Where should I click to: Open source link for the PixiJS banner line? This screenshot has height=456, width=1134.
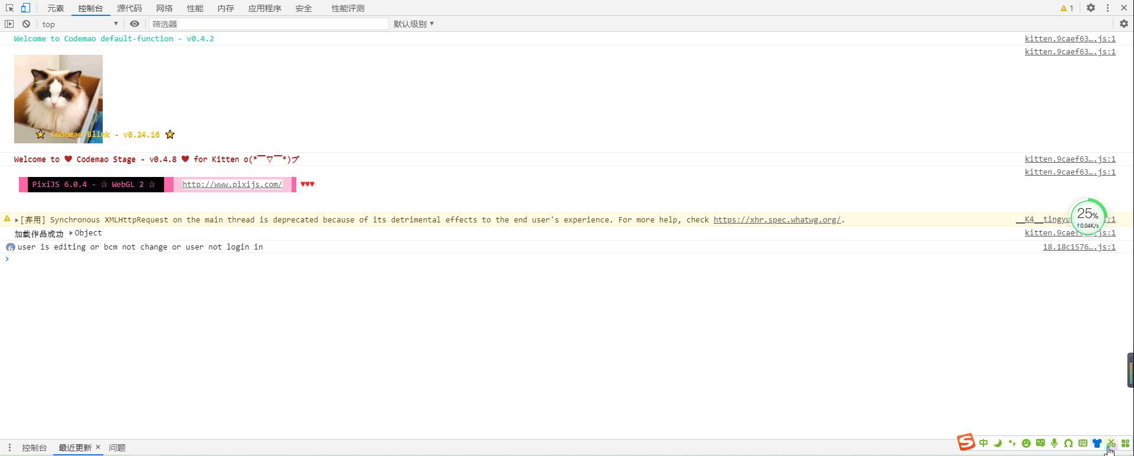(x=1070, y=172)
